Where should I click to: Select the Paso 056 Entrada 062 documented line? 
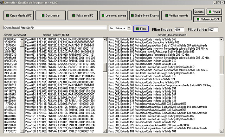(x=160, y=85)
